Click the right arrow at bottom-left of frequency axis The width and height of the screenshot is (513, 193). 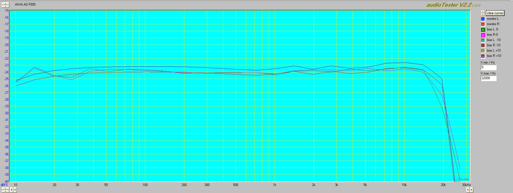15,190
